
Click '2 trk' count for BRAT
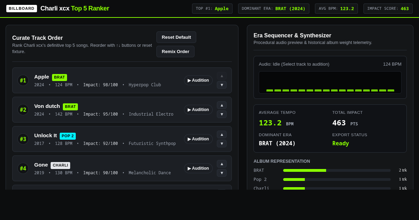[403, 170]
